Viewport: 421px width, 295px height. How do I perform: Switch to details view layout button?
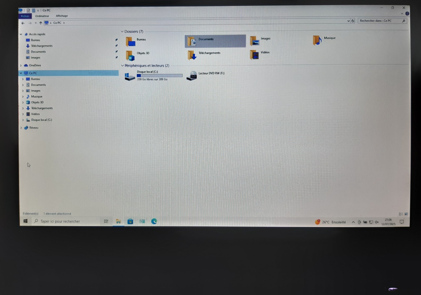coord(401,214)
